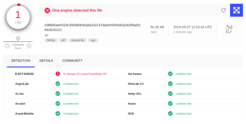Click Undetected result for Antiy-AVL
This screenshot has width=246, height=124.
tap(183, 94)
